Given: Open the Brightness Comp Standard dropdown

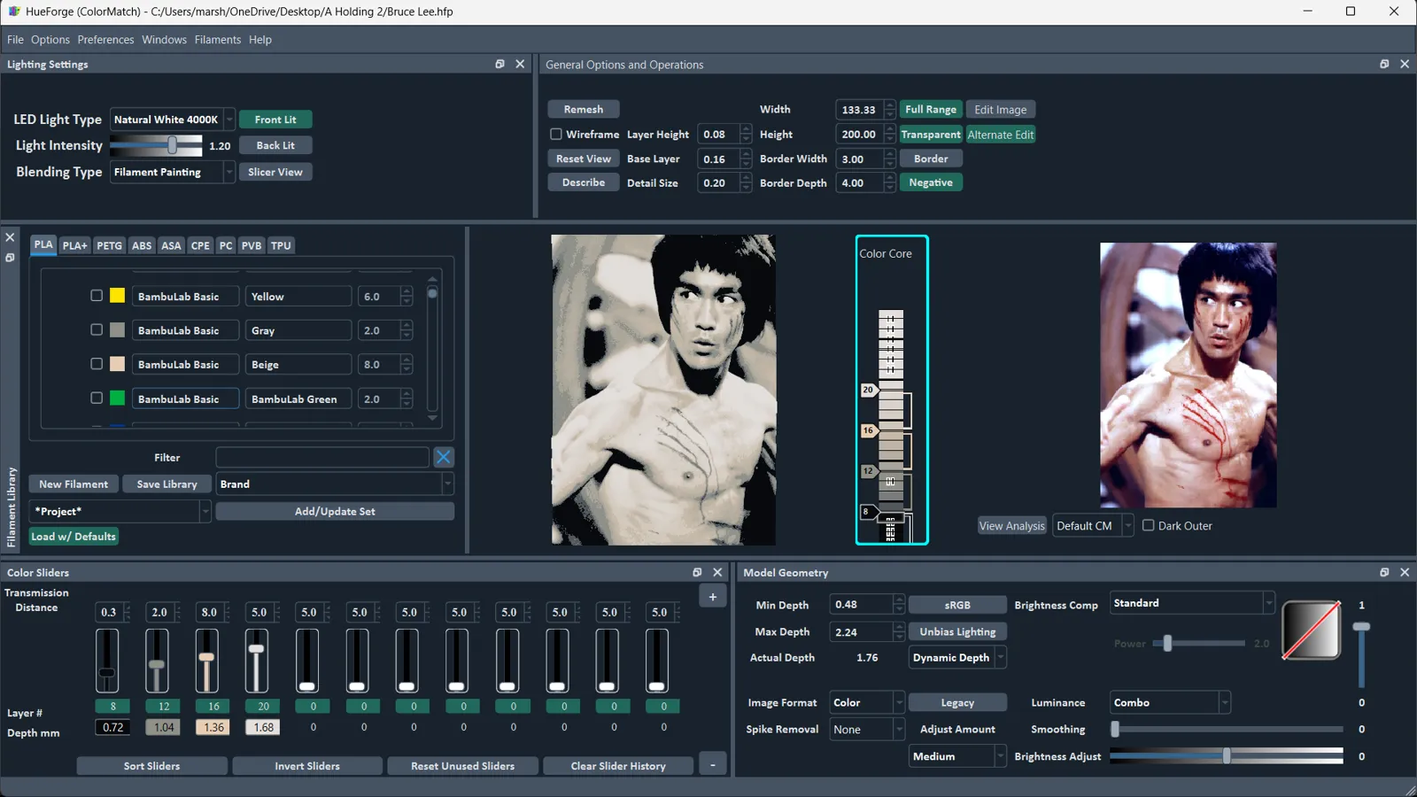Looking at the screenshot, I should pos(1192,603).
